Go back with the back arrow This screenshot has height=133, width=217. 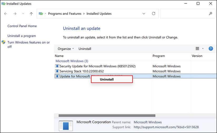pos(6,14)
